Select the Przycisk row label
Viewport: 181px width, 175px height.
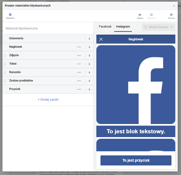15,89
